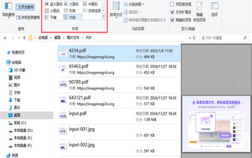Open 图片 folder in sidebar
This screenshot has height=158, width=252.
tap(14, 85)
